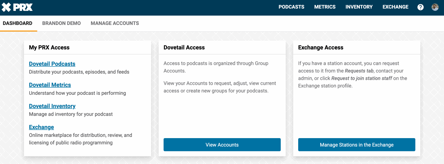Click the My PRX Access card heading
Viewport: 444px width, 164px height.
(x=49, y=48)
